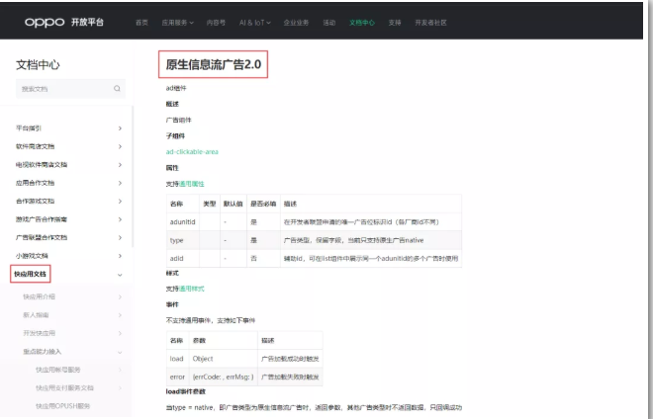
Task: Click the 默认值 column header
Action: click(x=233, y=204)
